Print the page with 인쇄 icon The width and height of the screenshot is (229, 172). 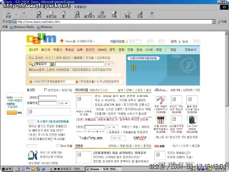(x=140, y=15)
